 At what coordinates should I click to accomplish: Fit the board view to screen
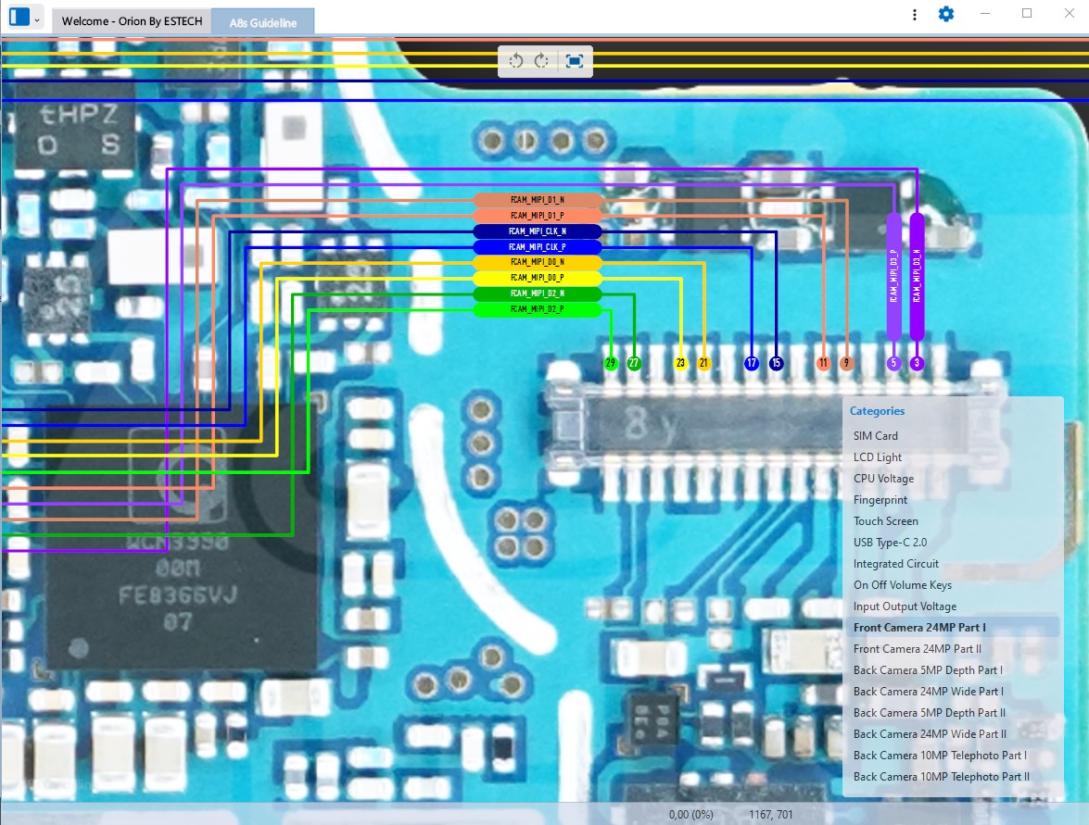coord(575,61)
